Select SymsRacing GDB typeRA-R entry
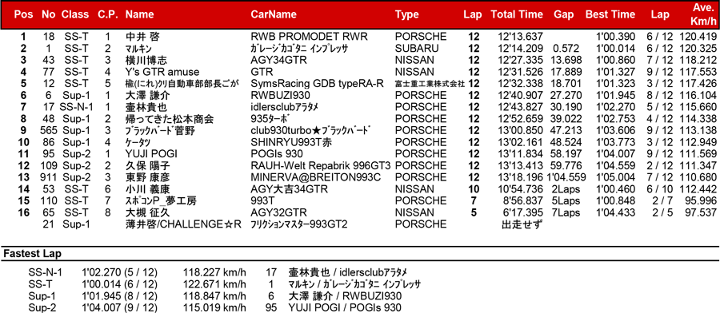This screenshot has width=720, height=313. point(312,83)
